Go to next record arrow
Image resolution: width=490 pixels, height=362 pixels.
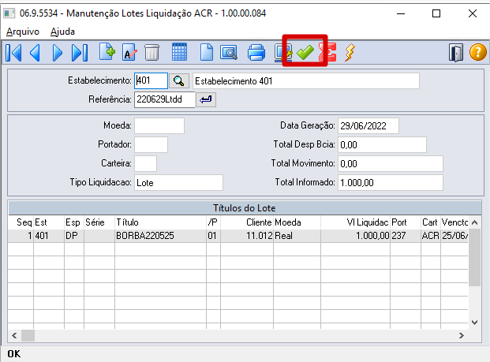point(57,53)
